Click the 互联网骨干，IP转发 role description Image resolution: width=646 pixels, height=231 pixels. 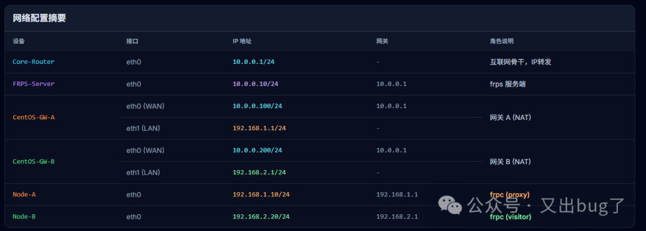pyautogui.click(x=520, y=61)
